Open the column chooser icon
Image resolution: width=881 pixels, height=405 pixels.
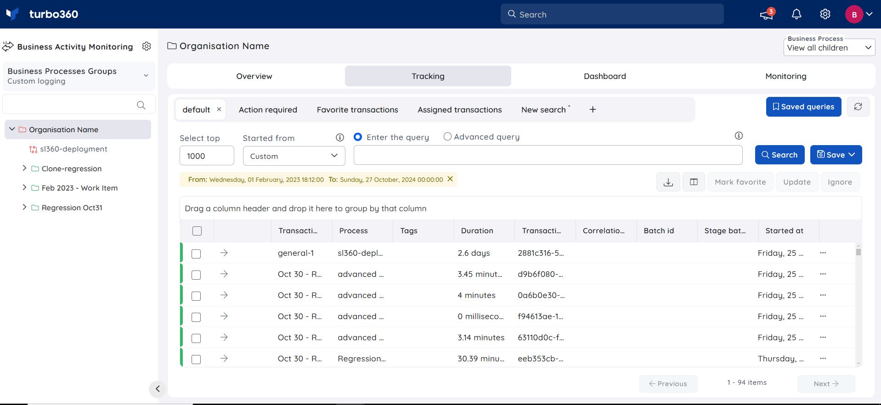pyautogui.click(x=694, y=182)
